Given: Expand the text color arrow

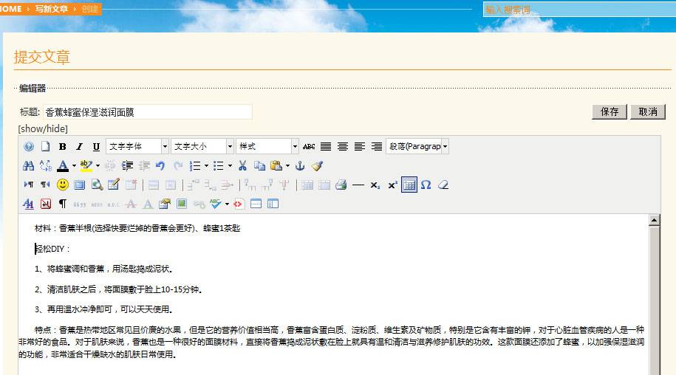Looking at the screenshot, I should [x=74, y=166].
